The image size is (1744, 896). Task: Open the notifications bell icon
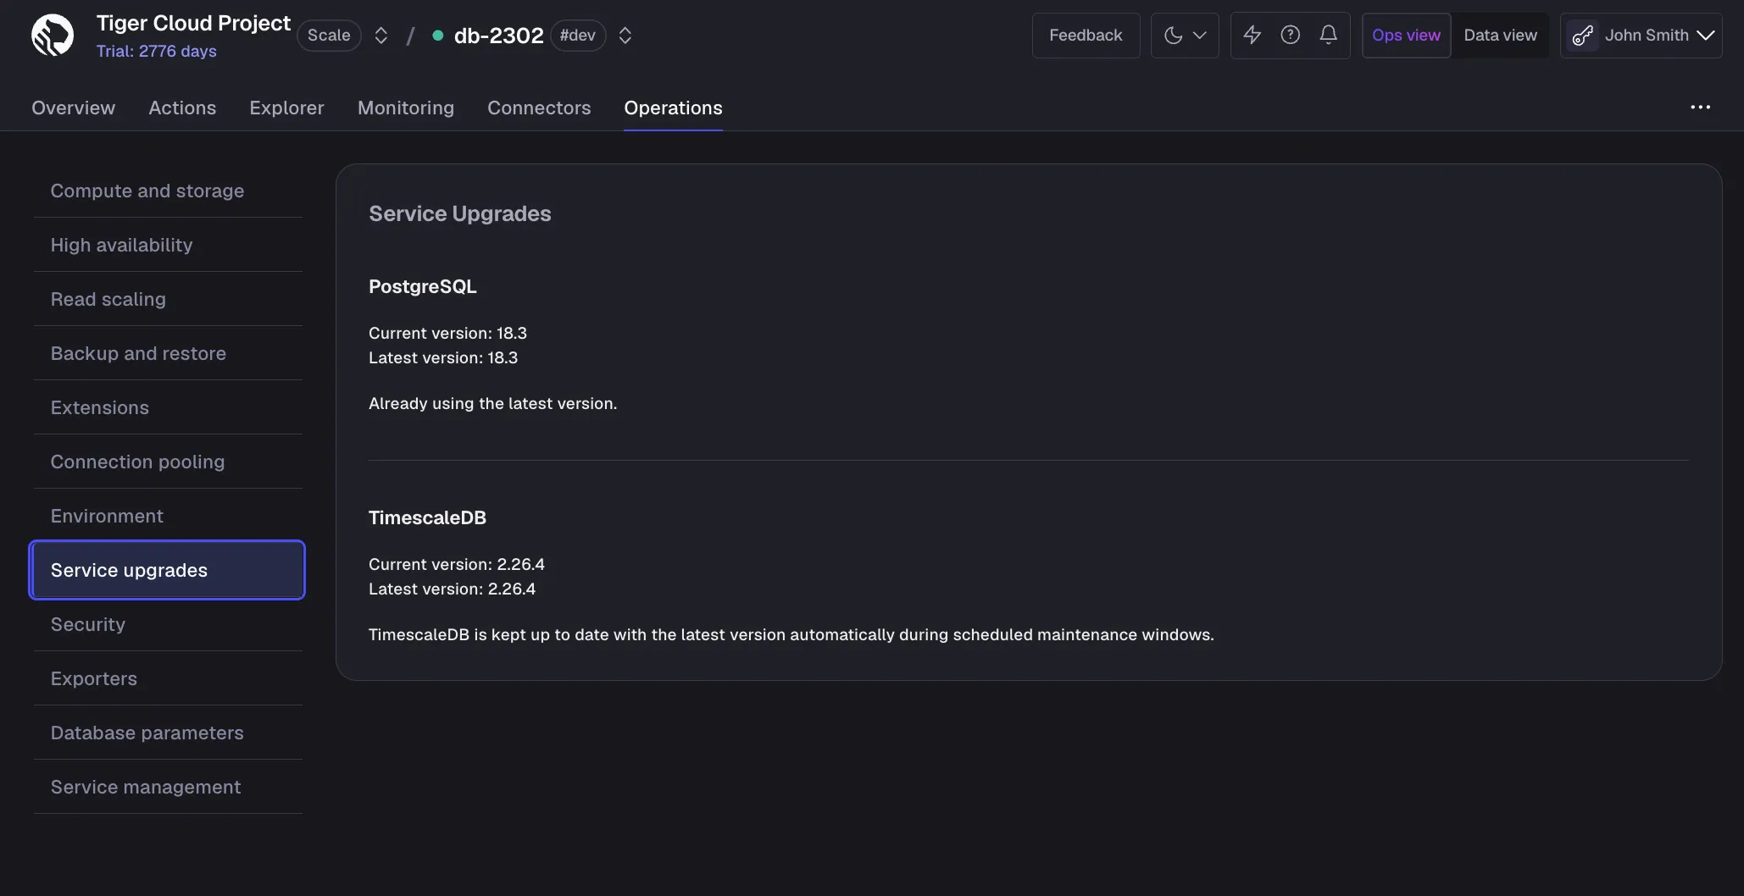click(1328, 35)
